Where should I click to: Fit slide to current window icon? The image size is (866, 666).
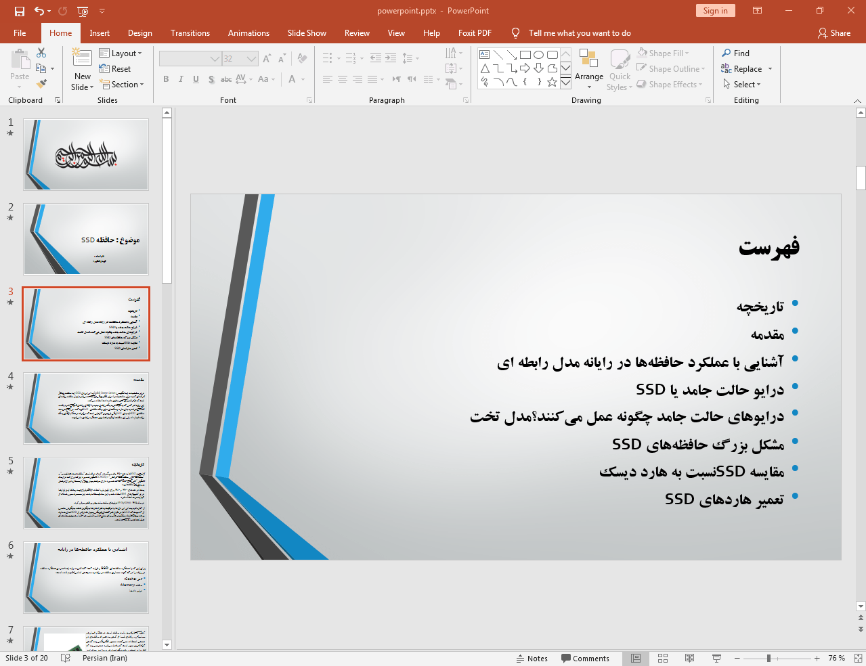tap(858, 658)
